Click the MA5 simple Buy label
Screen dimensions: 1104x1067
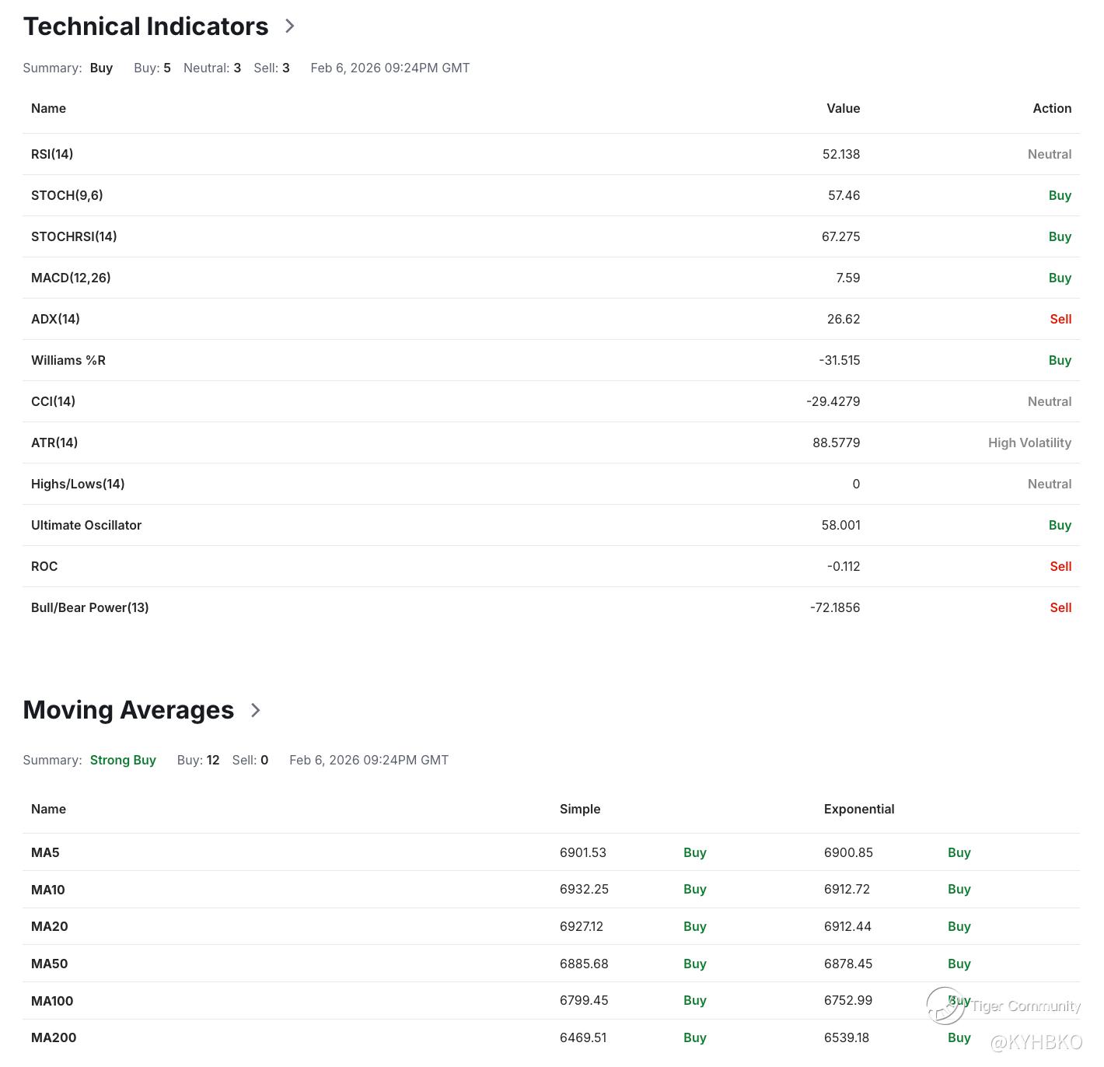[x=695, y=852]
